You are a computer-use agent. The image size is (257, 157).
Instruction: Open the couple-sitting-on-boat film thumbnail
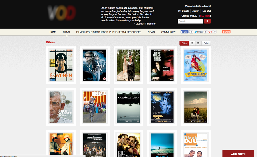[128, 65]
